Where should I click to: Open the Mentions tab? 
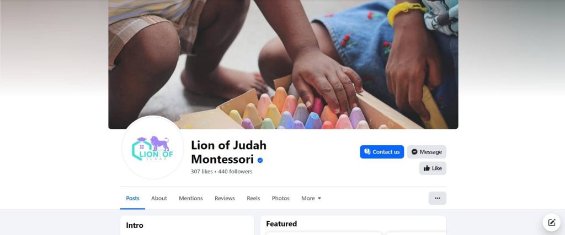190,198
